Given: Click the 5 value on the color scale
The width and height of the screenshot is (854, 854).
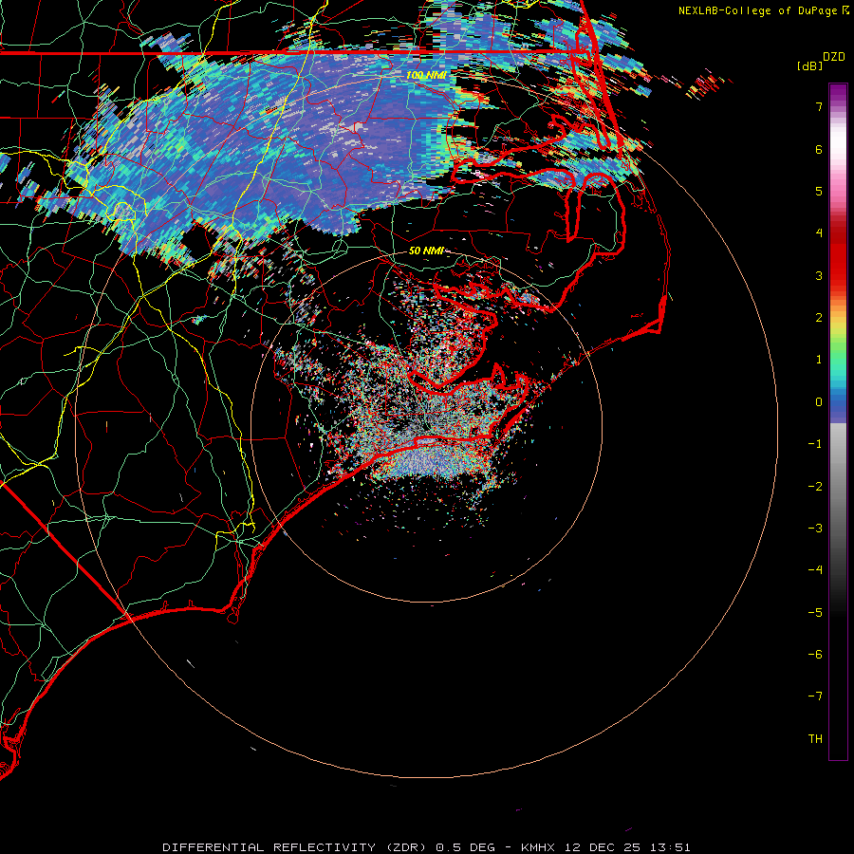Looking at the screenshot, I should pos(819,191).
